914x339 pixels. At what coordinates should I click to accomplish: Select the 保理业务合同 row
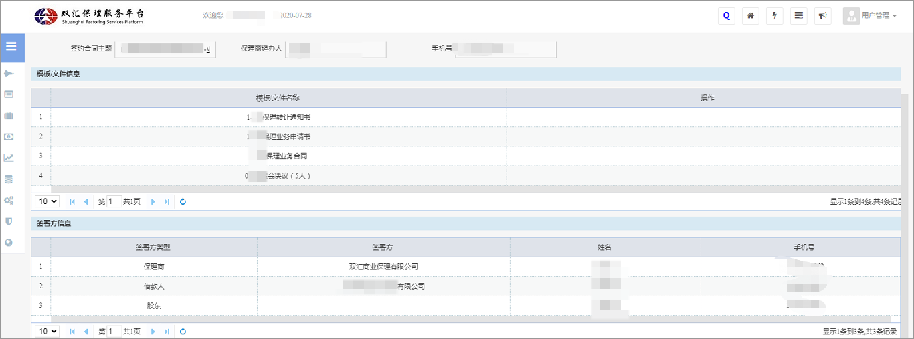(466, 156)
